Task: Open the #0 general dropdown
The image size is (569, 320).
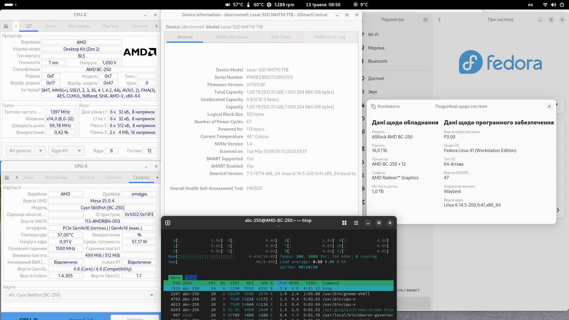Action: [26, 151]
